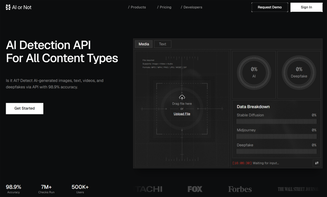327x197 pixels.
Task: Click the AI Detection API headline
Action: click(x=62, y=51)
